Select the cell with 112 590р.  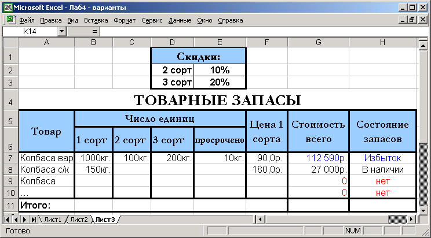coord(318,158)
